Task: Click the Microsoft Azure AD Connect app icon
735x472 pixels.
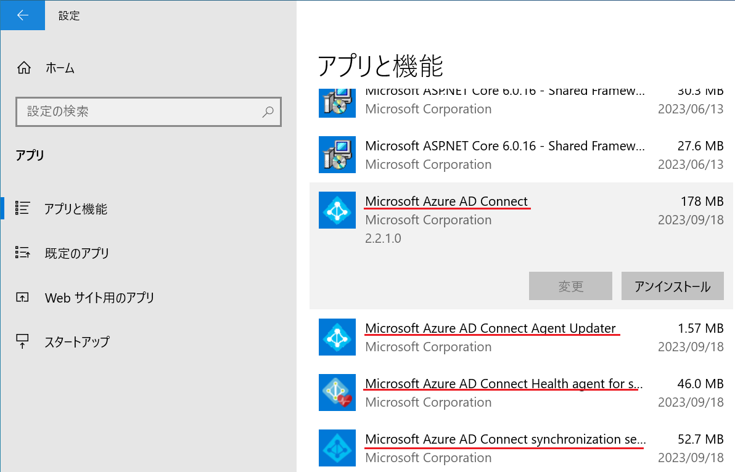Action: tap(337, 210)
